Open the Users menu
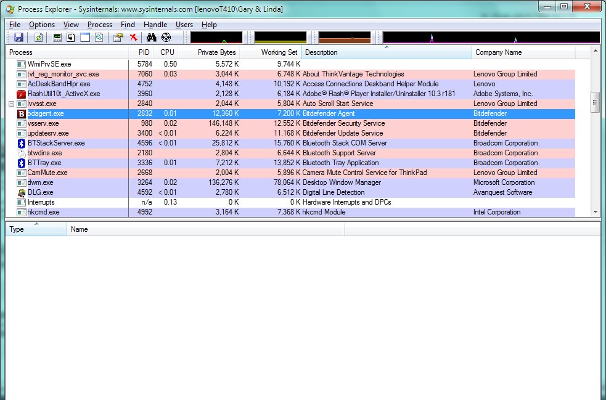Image resolution: width=606 pixels, height=400 pixels. coord(184,25)
